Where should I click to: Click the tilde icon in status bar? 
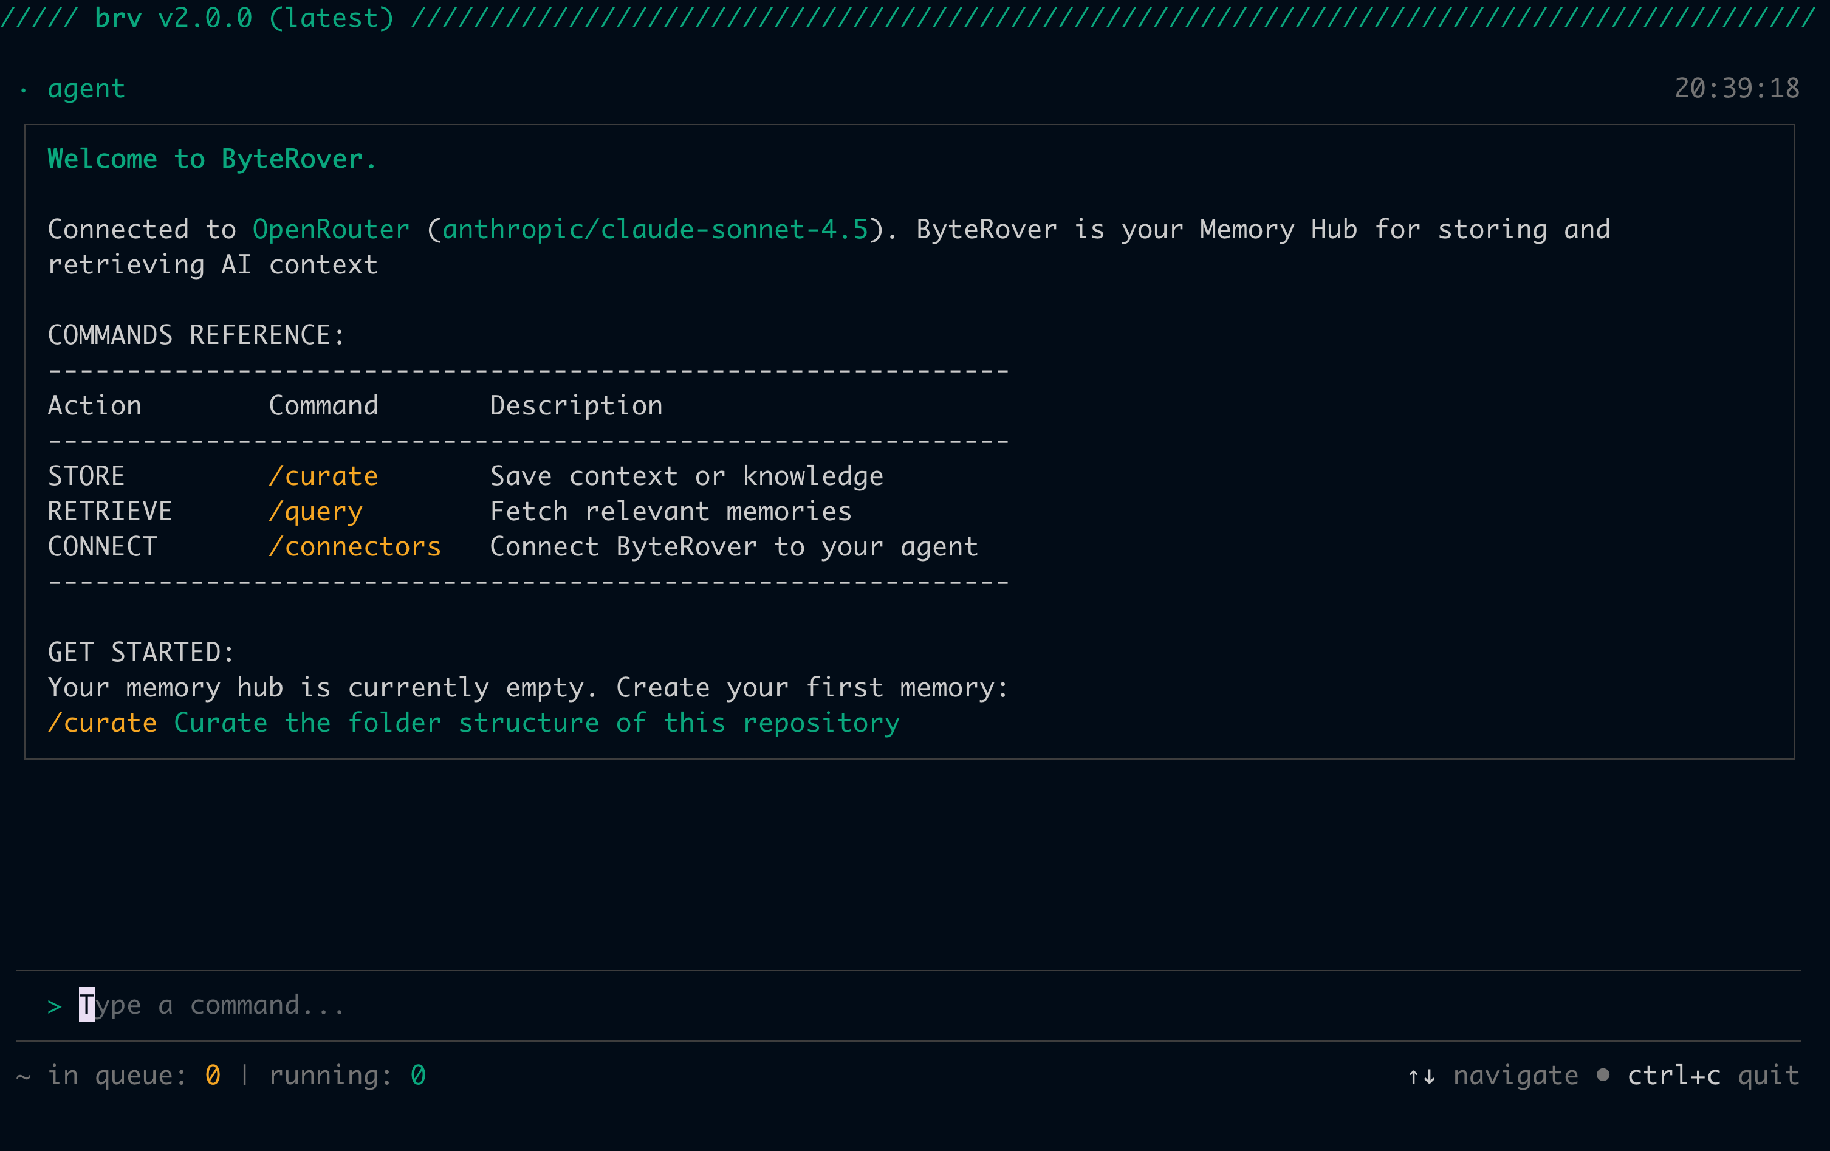click(x=24, y=1076)
